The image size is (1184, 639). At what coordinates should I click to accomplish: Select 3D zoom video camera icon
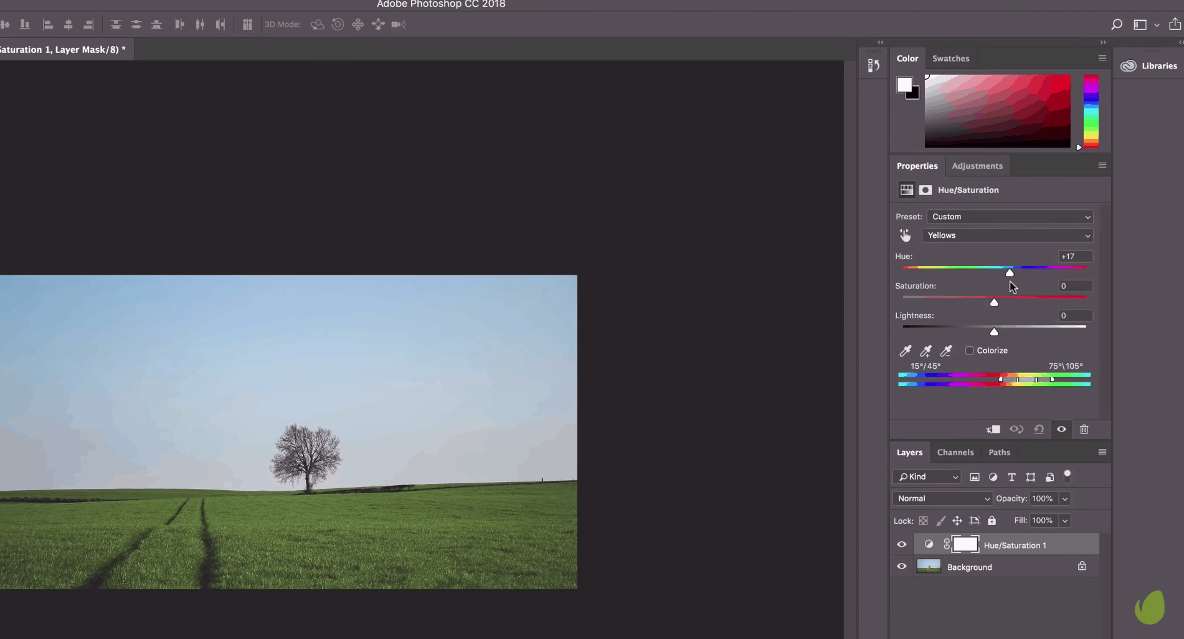coord(399,24)
